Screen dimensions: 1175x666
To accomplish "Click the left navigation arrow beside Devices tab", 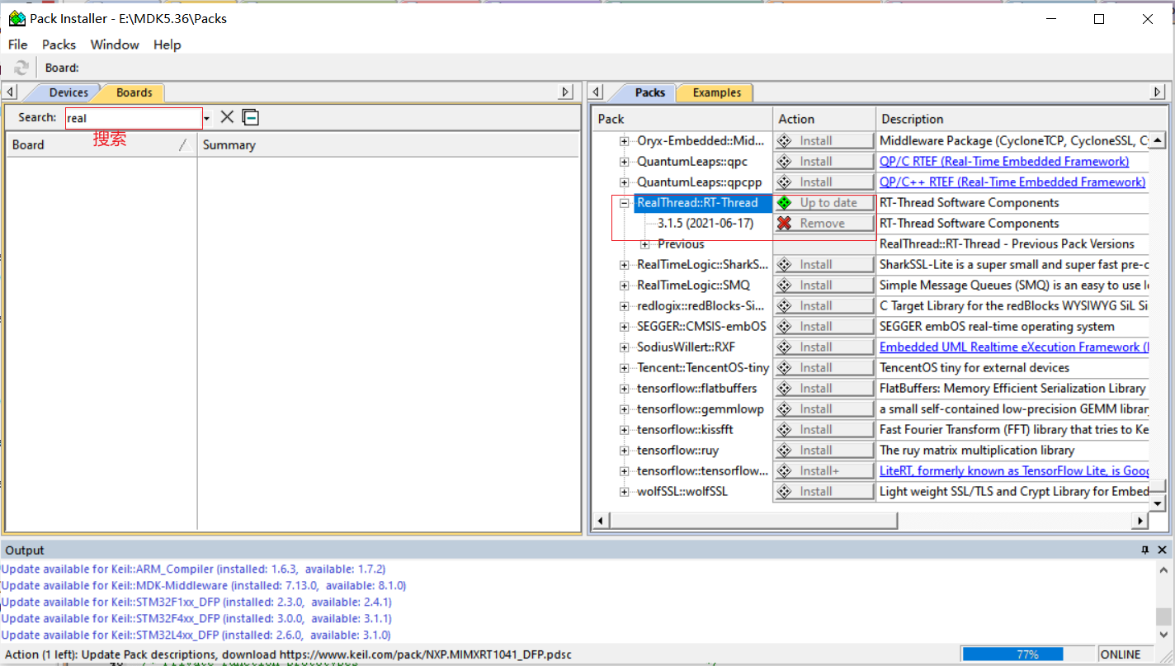I will tap(8, 92).
